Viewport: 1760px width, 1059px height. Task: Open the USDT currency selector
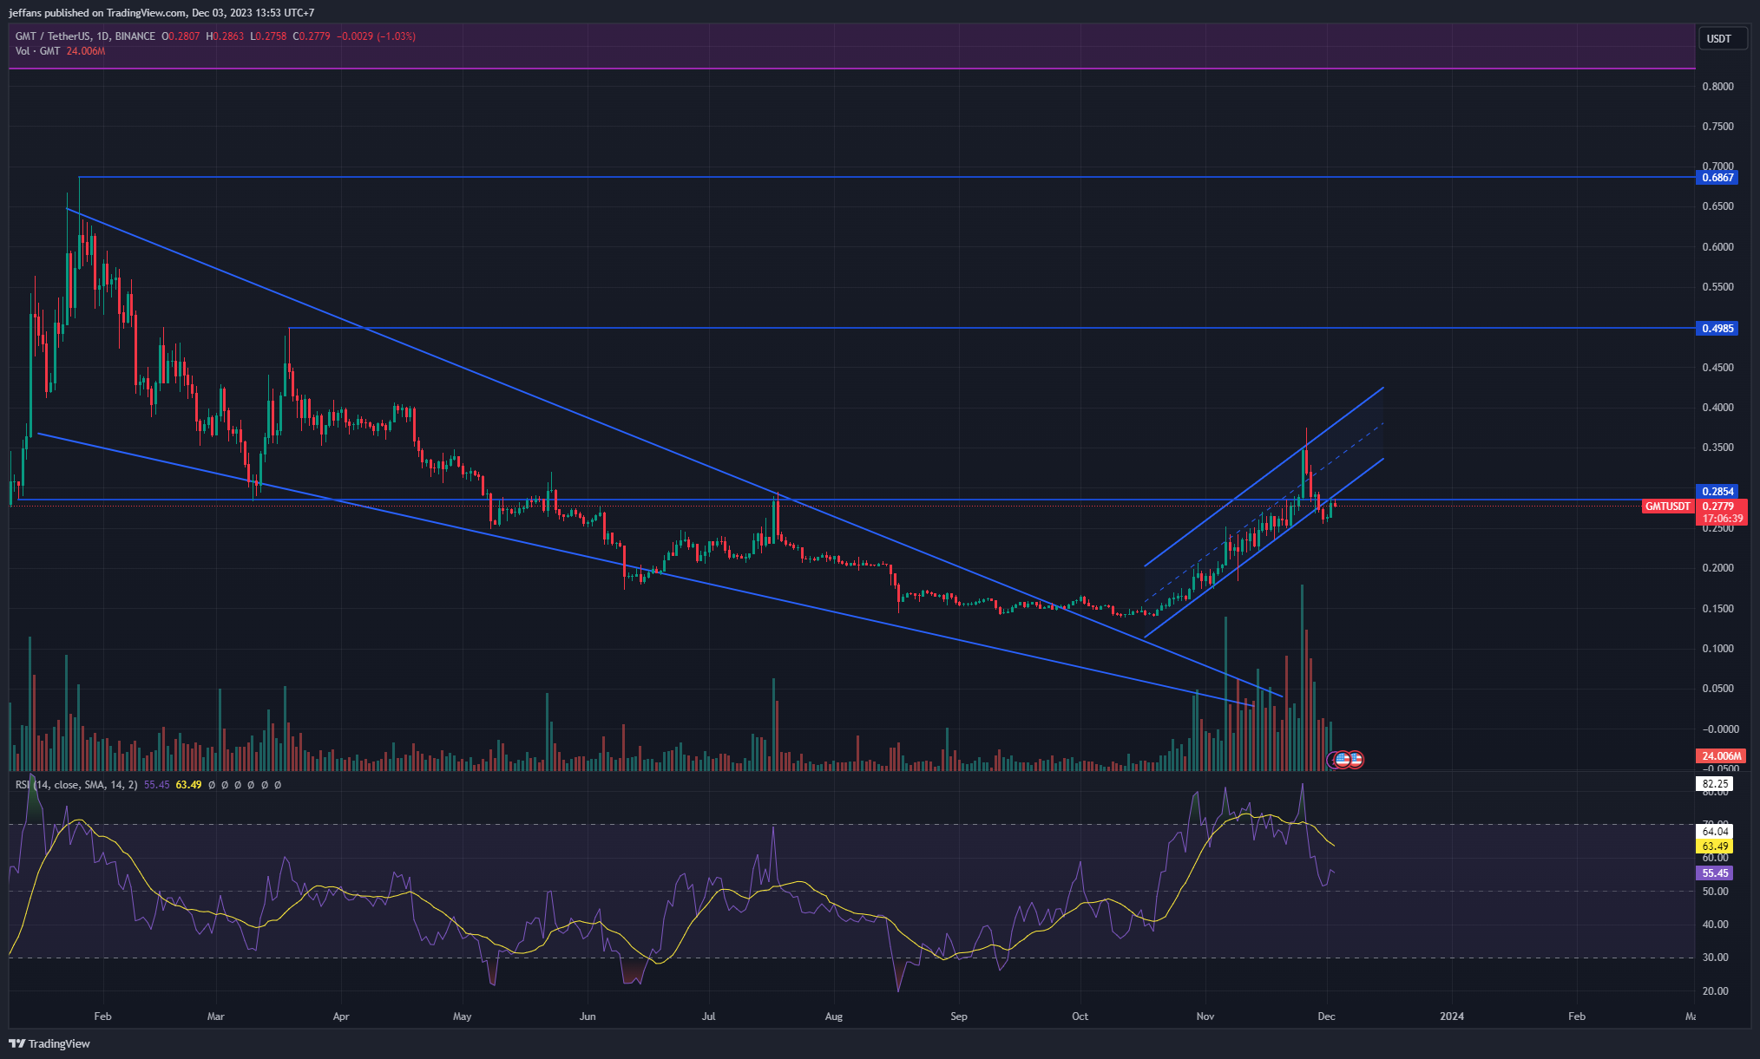click(x=1722, y=38)
